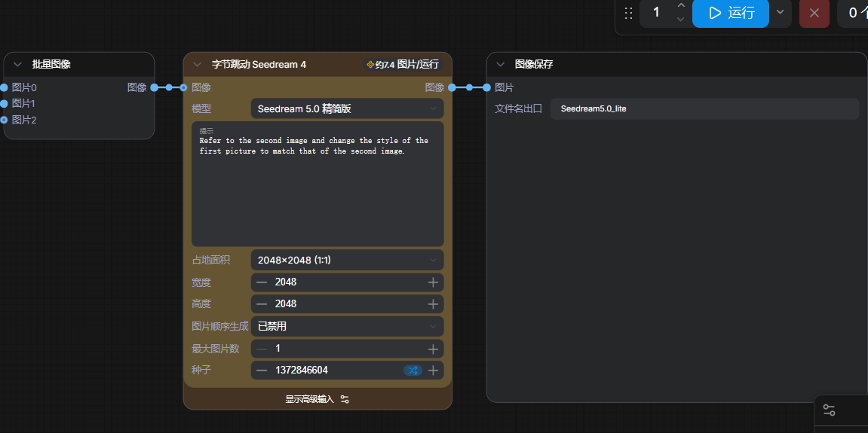868x433 pixels.
Task: Increase 最大图片数 with the plus button
Action: (433, 349)
